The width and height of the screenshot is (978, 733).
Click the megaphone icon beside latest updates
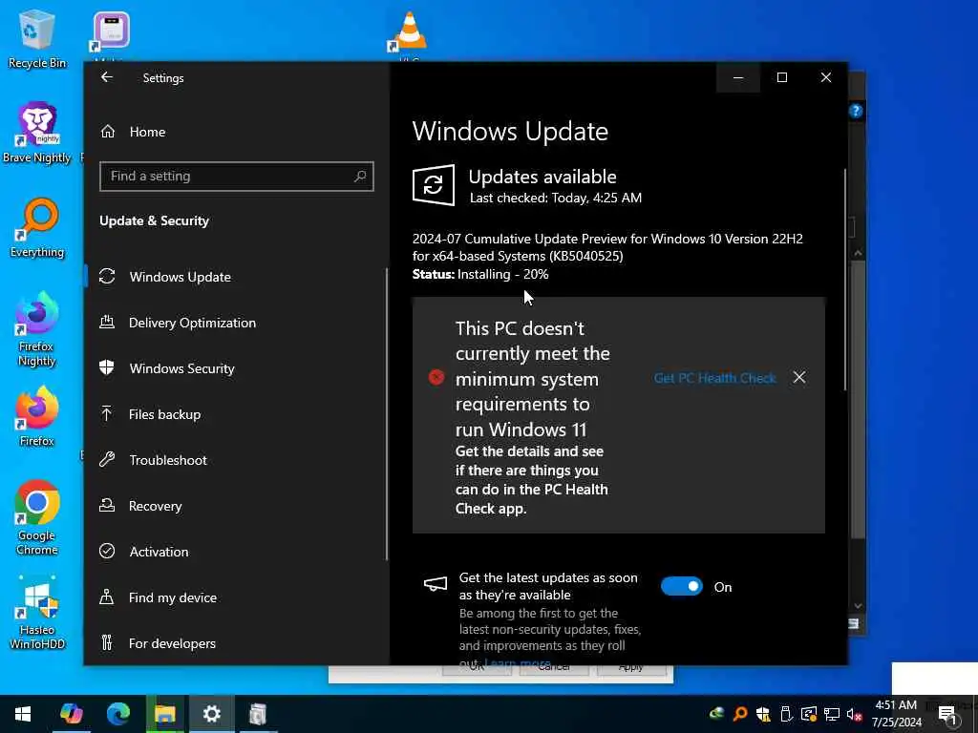click(436, 584)
